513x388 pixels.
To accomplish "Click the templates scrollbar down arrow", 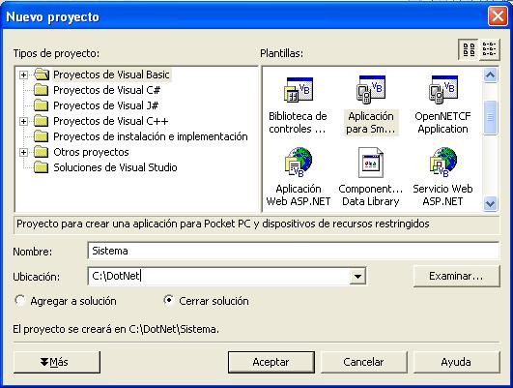I will click(490, 203).
